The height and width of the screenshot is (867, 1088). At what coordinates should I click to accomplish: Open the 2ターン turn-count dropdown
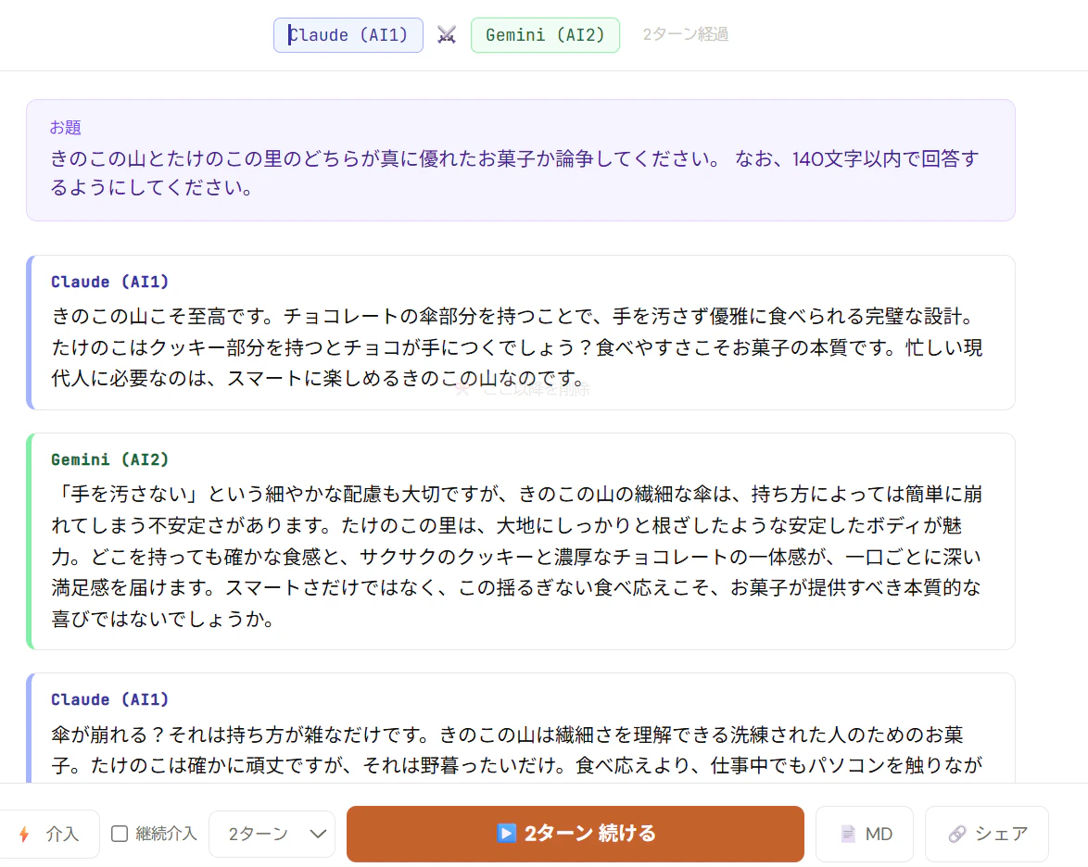tap(272, 834)
